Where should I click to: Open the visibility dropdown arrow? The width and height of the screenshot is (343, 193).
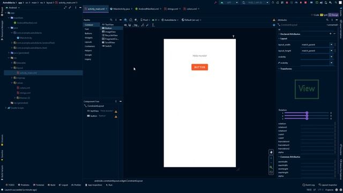coord(331,57)
